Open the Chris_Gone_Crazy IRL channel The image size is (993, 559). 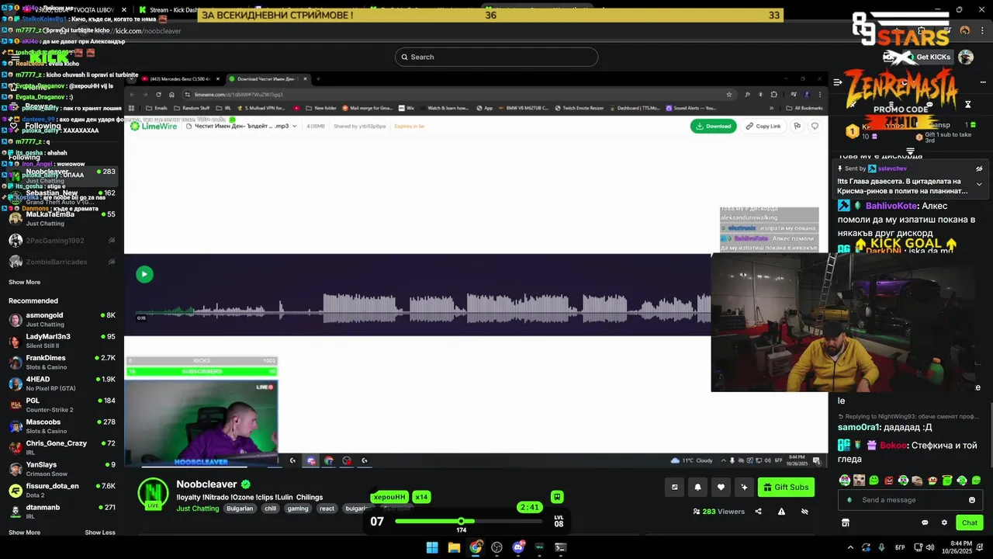point(62,447)
